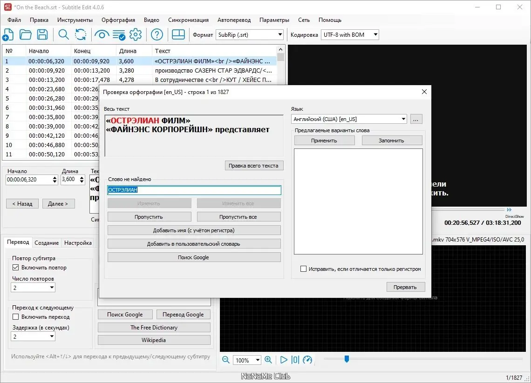Viewport: 531px width, 383px height.
Task: Enable 'Включить повтор' checkbox
Action: point(15,267)
